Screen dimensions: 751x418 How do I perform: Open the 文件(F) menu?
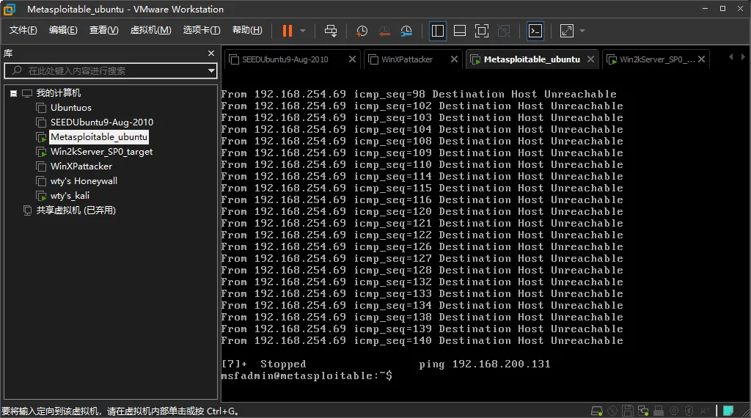(23, 30)
